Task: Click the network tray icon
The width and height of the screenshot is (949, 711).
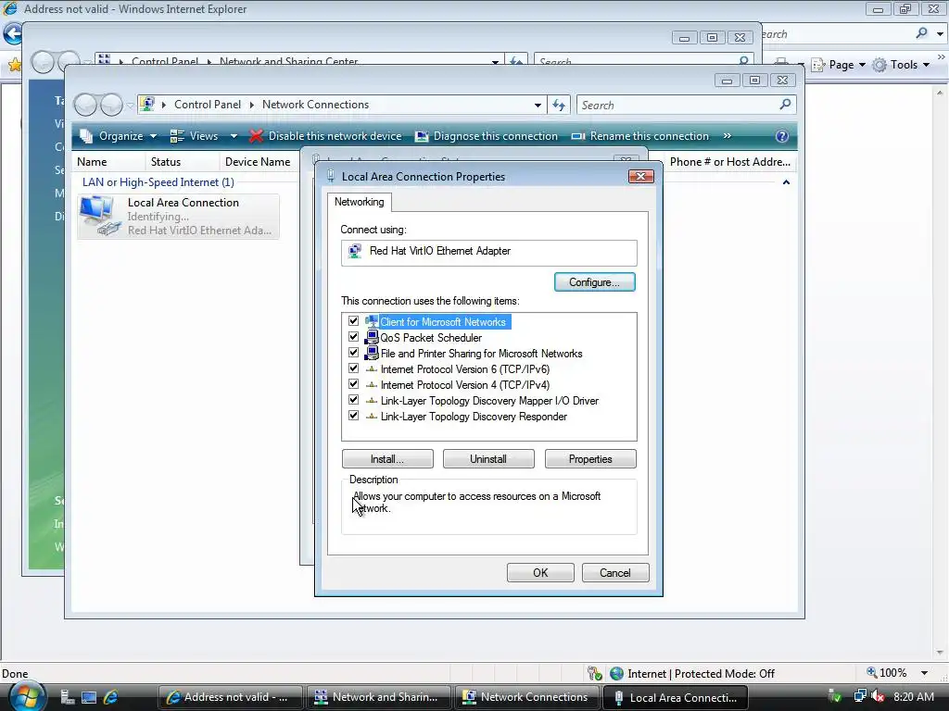Action: click(x=859, y=697)
